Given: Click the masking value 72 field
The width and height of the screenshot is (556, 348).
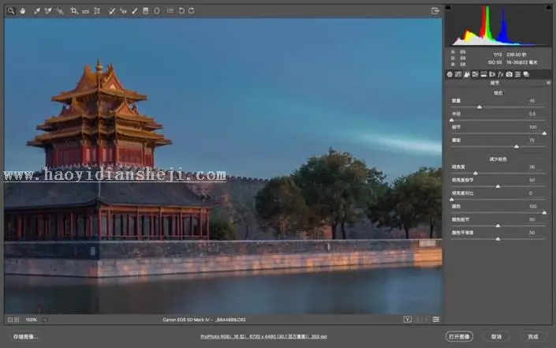Looking at the screenshot, I should (532, 140).
